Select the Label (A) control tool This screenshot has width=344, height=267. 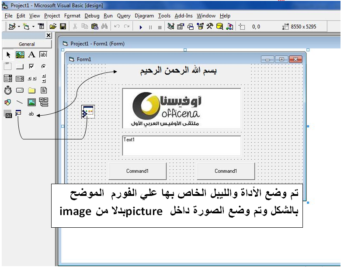(x=31, y=55)
